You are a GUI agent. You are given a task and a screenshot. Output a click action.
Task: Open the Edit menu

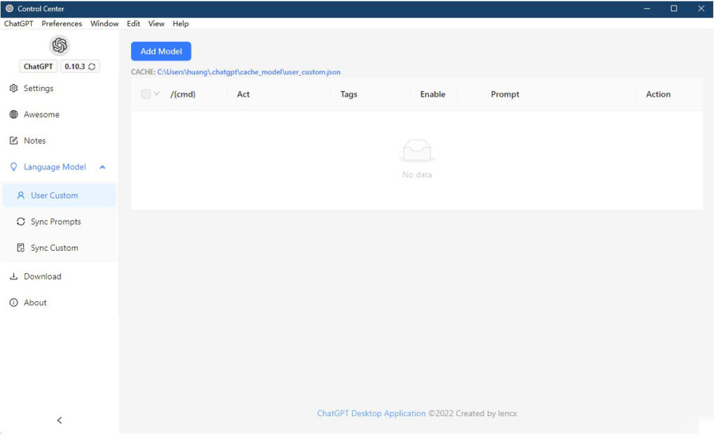(134, 24)
